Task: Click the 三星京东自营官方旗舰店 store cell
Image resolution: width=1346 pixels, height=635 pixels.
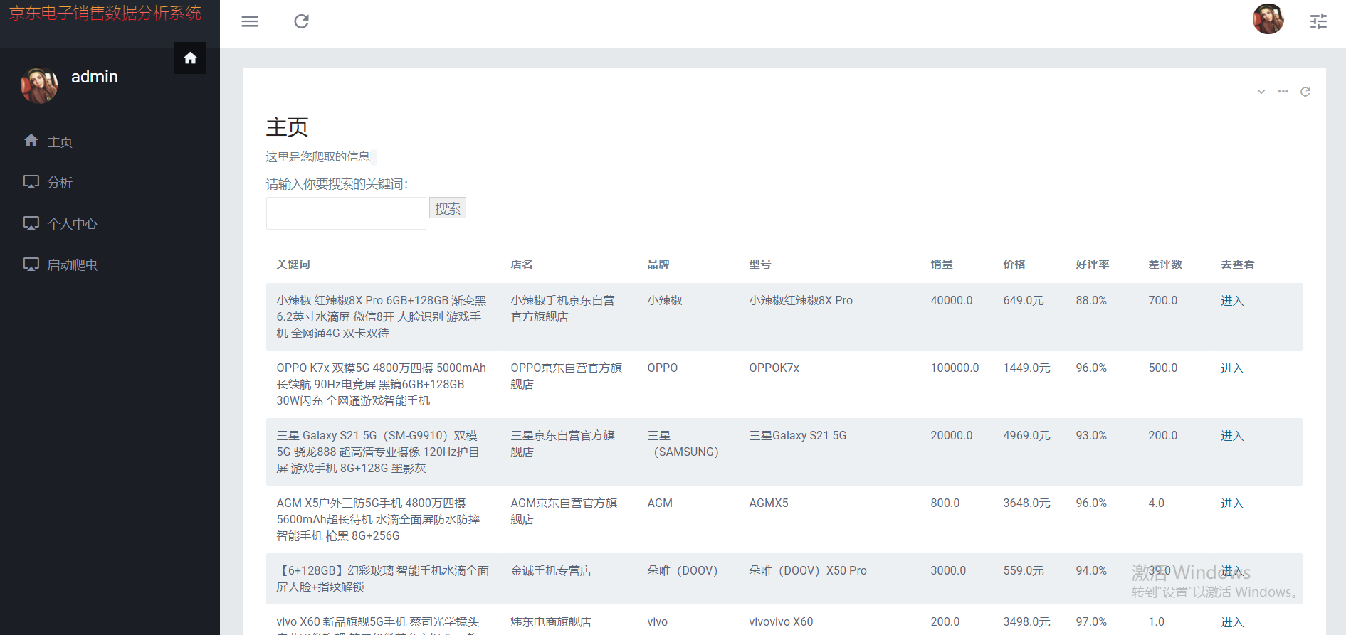Action: point(563,444)
